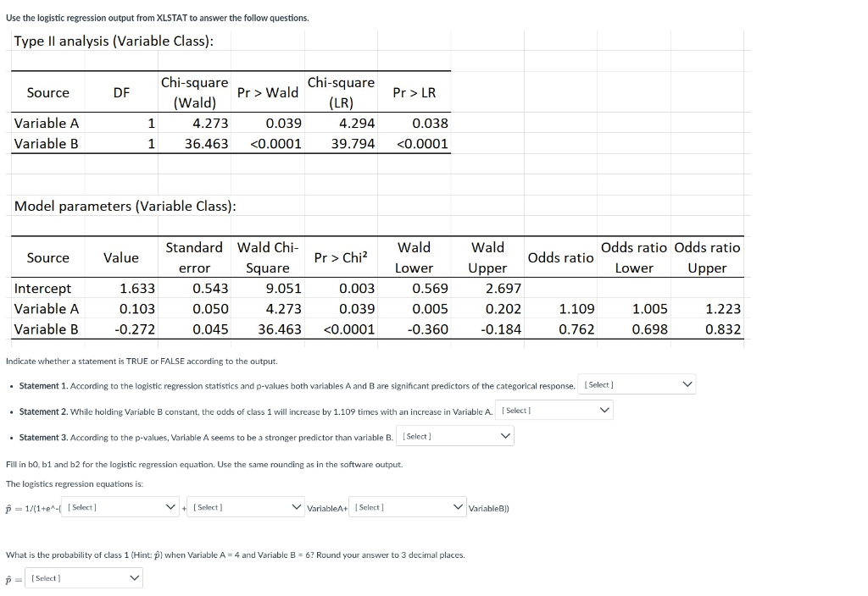The width and height of the screenshot is (868, 596).
Task: Open the Statement 1 answer dropdown
Action: tap(637, 384)
